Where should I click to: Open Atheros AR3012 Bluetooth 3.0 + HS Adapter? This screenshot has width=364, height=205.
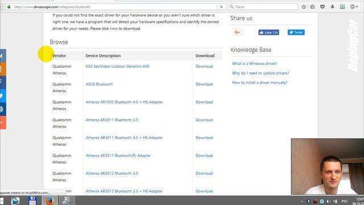pyautogui.click(x=124, y=191)
